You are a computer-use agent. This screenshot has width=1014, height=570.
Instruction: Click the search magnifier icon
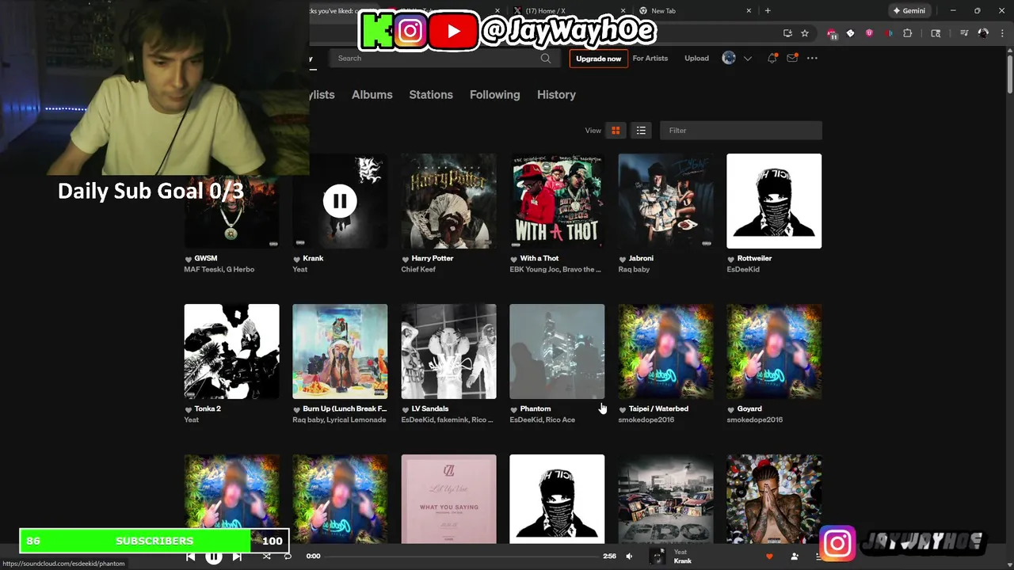(x=546, y=59)
